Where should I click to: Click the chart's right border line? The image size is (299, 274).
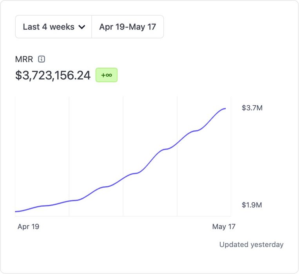pyautogui.click(x=231, y=157)
